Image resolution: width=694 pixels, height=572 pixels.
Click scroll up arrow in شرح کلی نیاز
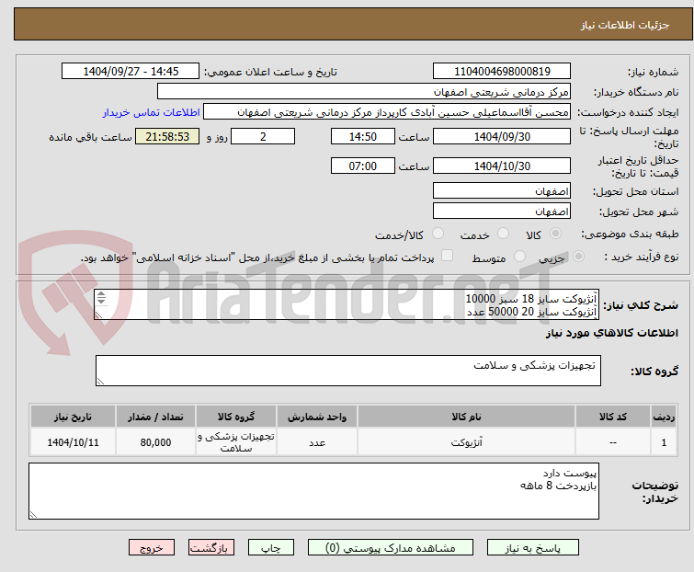[x=101, y=294]
